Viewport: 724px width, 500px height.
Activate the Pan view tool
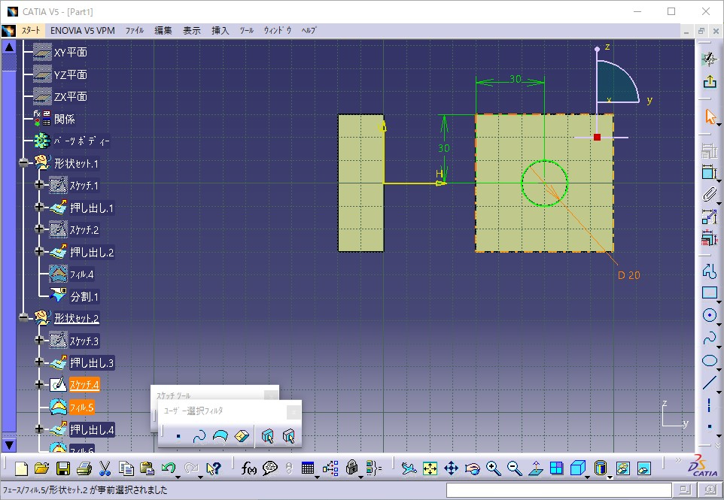click(x=452, y=468)
